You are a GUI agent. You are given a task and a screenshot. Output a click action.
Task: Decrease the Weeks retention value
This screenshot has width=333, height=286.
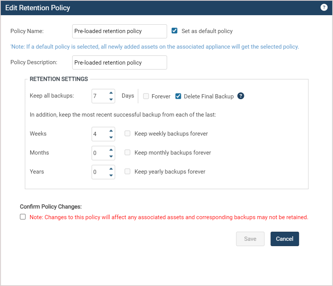pyautogui.click(x=111, y=137)
